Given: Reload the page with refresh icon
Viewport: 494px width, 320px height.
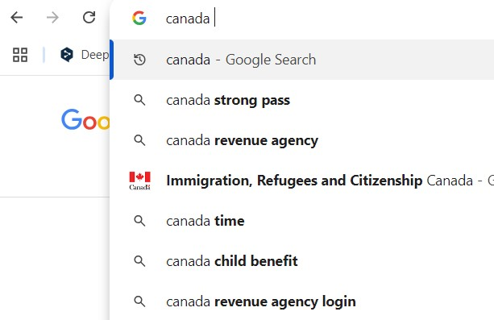Looking at the screenshot, I should (x=89, y=18).
